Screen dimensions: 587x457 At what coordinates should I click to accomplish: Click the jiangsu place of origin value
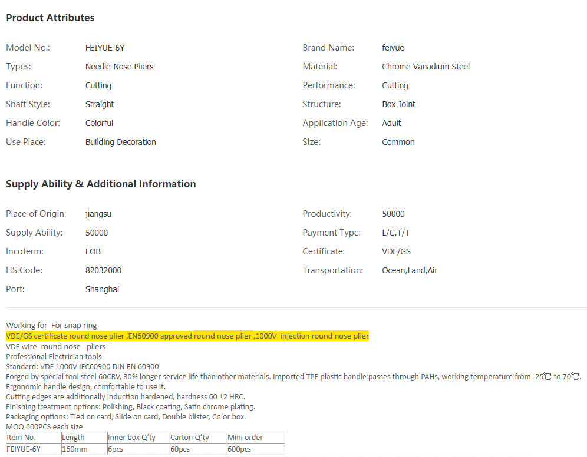(98, 214)
